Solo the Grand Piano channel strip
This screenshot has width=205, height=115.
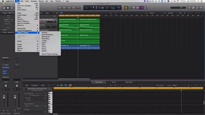[8, 111]
